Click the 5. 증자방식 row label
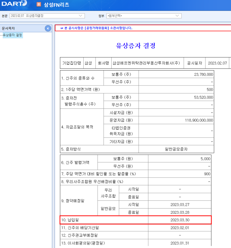 click(71, 149)
